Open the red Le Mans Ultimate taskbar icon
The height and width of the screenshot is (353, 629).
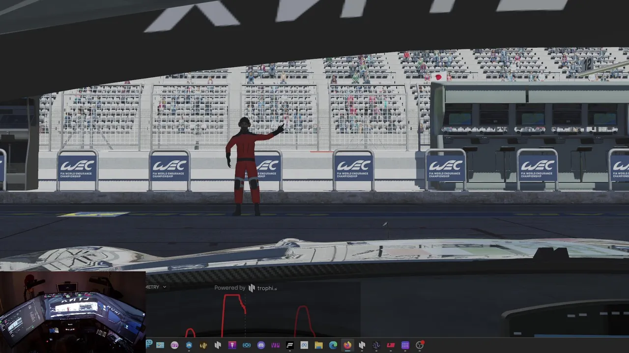point(391,345)
